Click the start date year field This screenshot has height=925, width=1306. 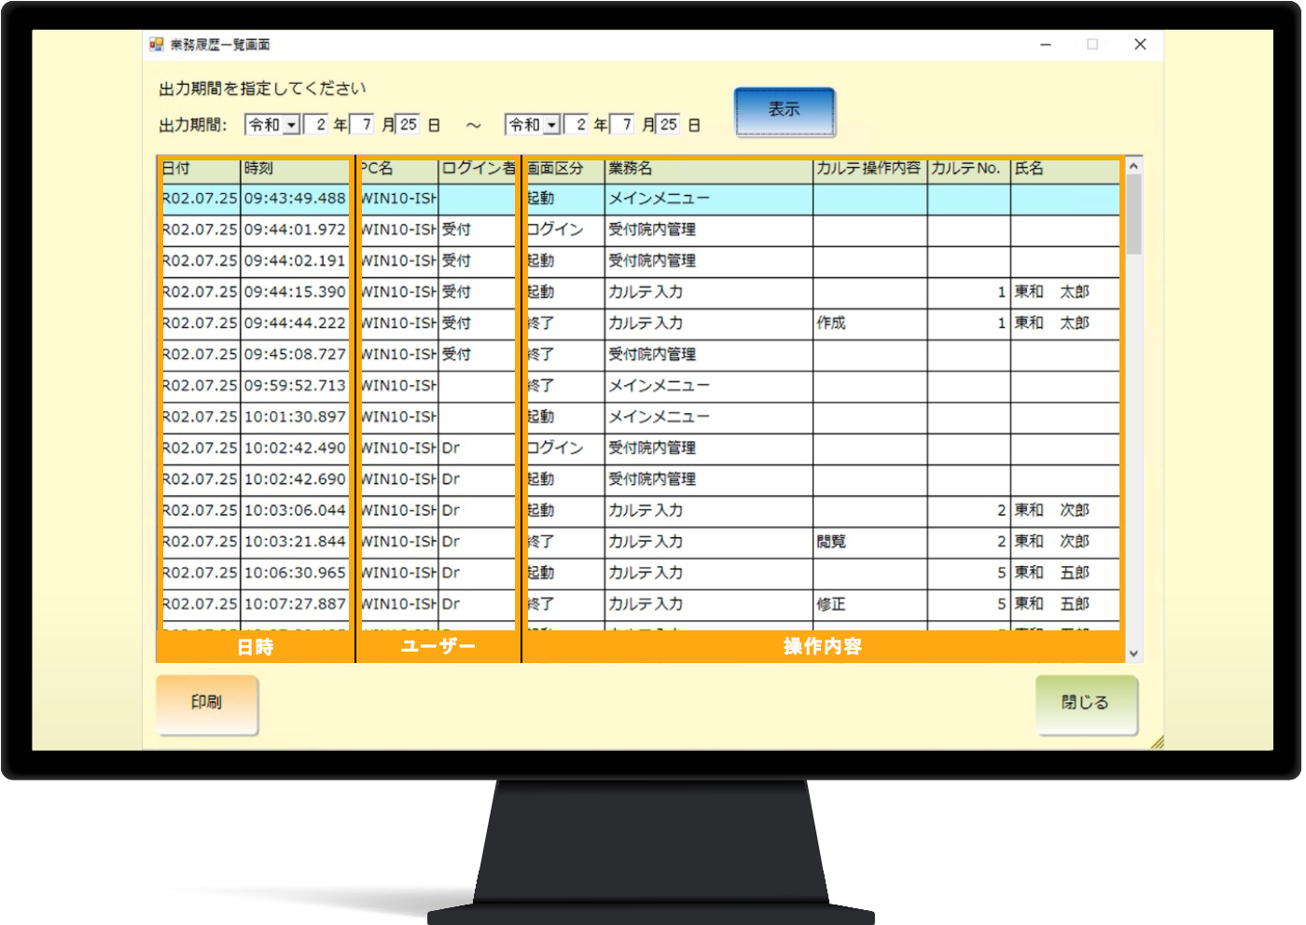pos(317,125)
